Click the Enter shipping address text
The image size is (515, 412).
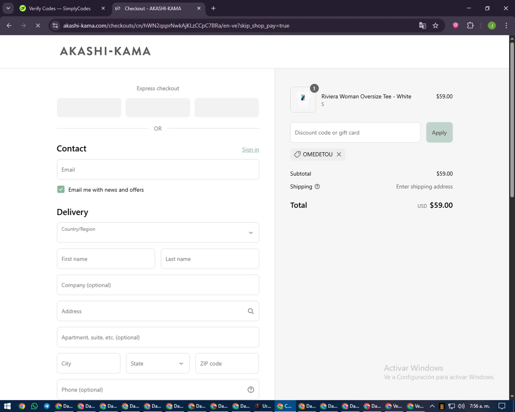(424, 186)
